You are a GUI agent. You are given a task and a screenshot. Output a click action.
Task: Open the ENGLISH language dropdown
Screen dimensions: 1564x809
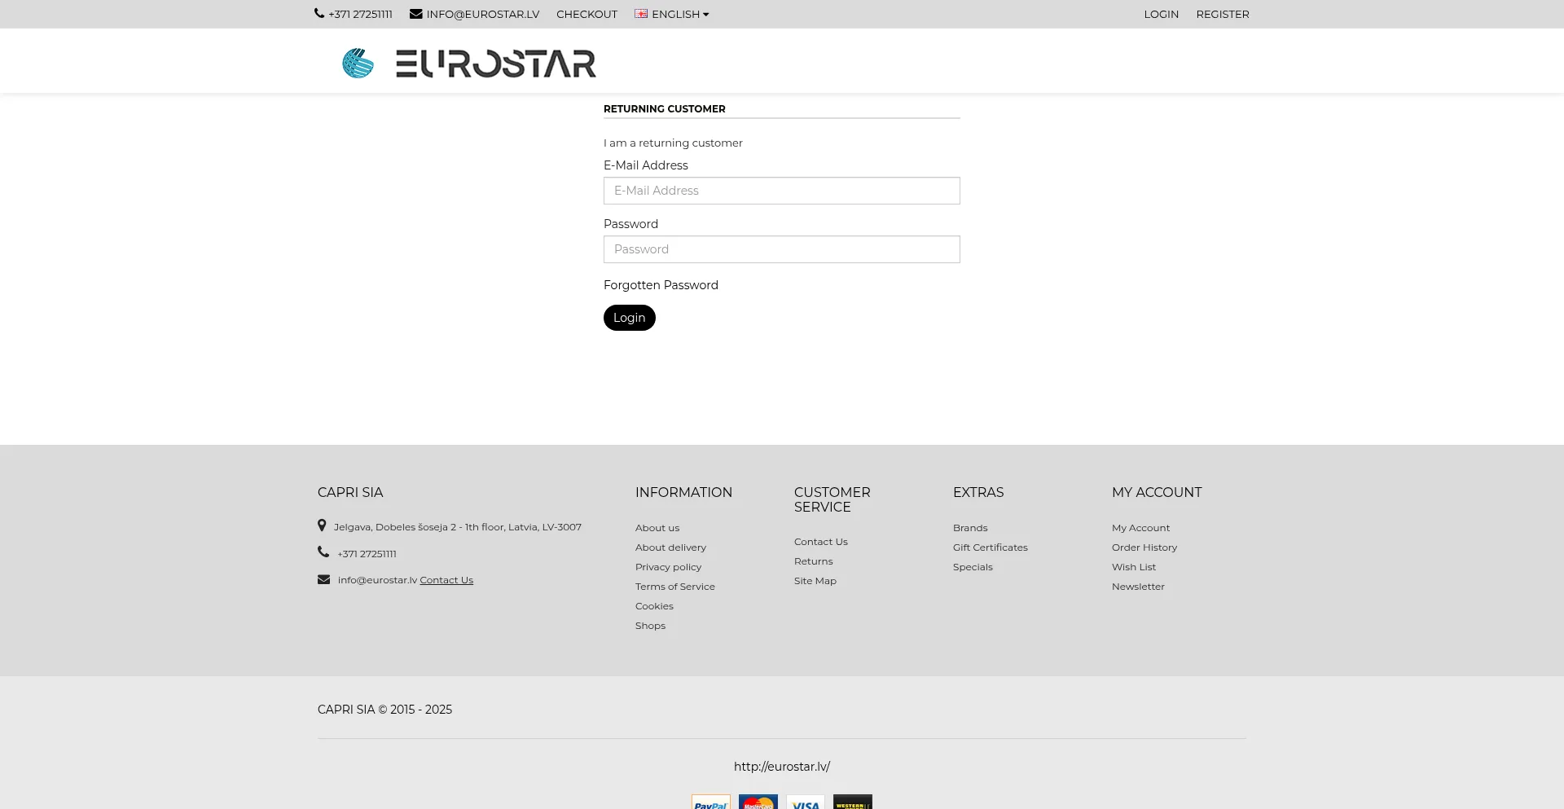(x=675, y=14)
